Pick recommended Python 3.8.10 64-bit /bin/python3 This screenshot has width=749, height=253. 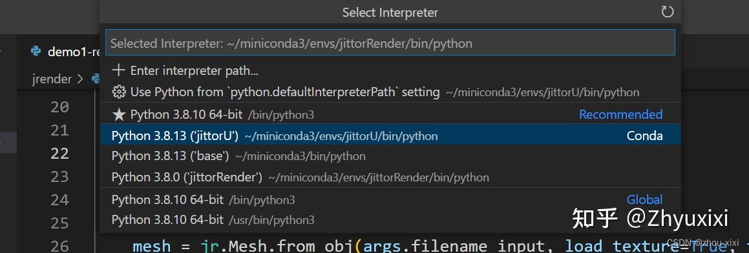pos(390,115)
